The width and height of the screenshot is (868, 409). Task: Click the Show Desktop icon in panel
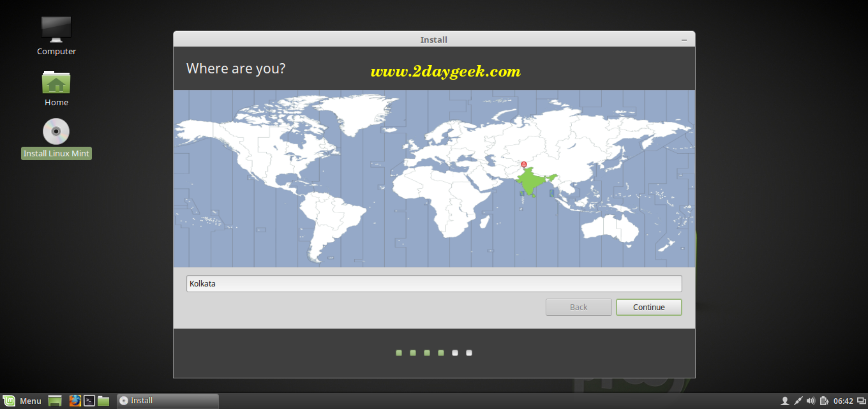point(55,401)
